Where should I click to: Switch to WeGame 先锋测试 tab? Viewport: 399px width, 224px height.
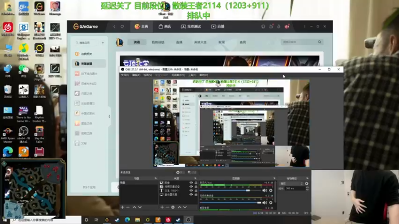point(191,26)
